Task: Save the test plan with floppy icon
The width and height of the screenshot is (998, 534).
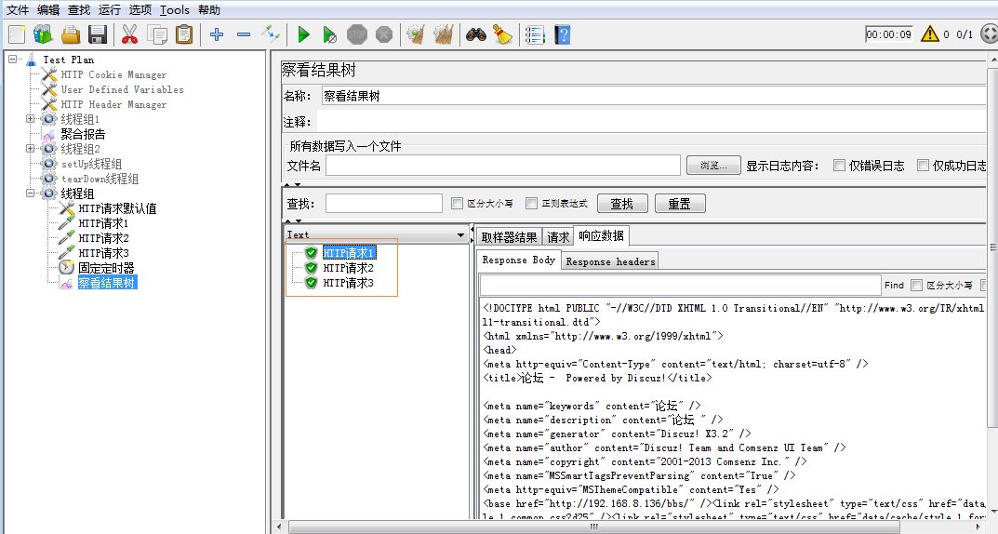Action: (x=98, y=34)
